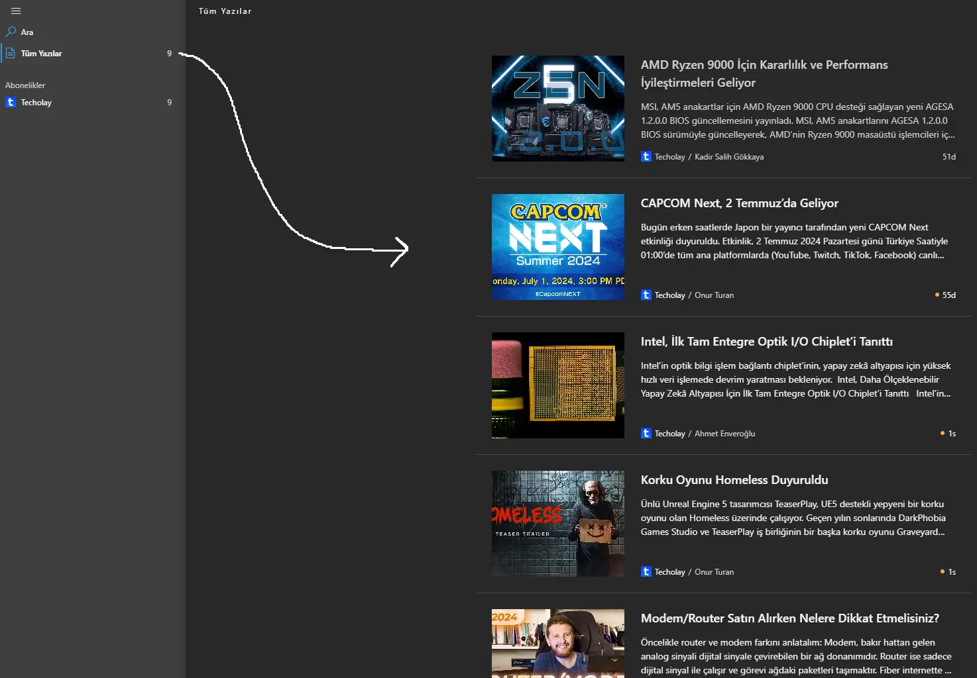Click Modem/Router article summary text
The height and width of the screenshot is (678, 977).
(x=796, y=656)
